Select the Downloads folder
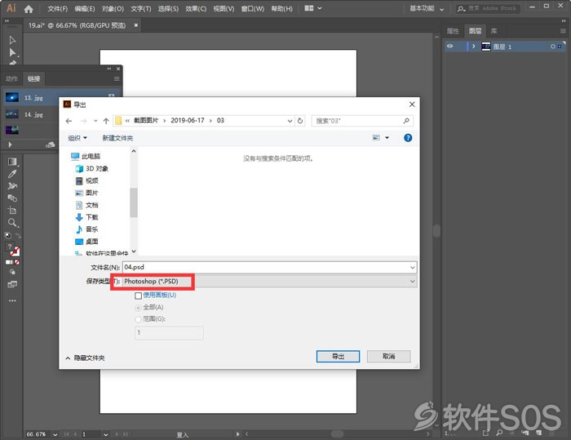 pos(86,217)
